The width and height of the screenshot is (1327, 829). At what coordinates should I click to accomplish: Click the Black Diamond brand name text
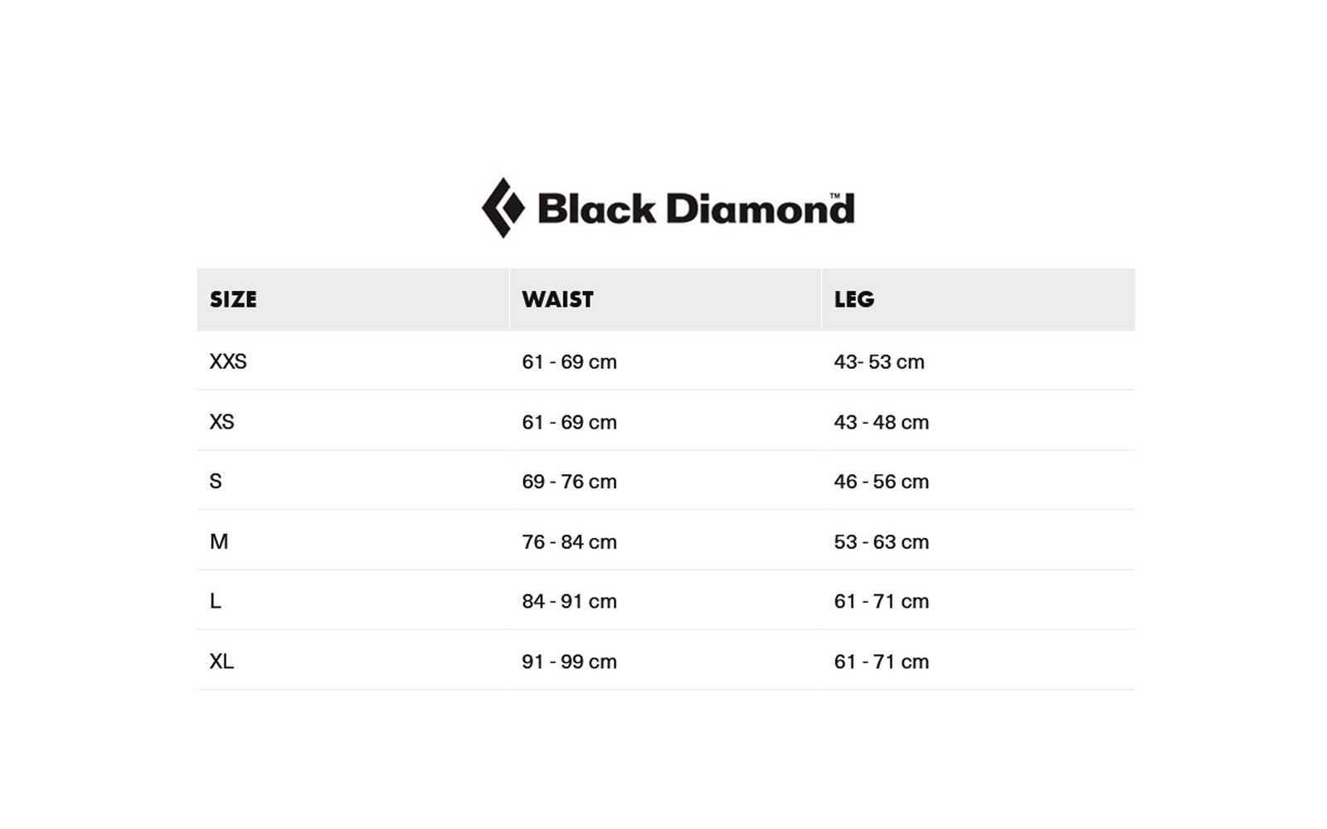tap(695, 209)
